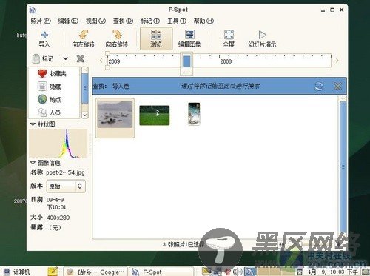Screen dimensions: 370x276
Task: Click the timeline right arrow
Action: pos(337,61)
